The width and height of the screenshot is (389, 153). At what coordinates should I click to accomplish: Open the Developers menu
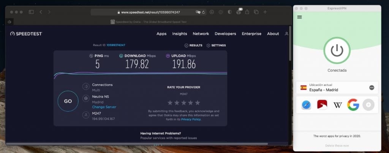coord(225,34)
